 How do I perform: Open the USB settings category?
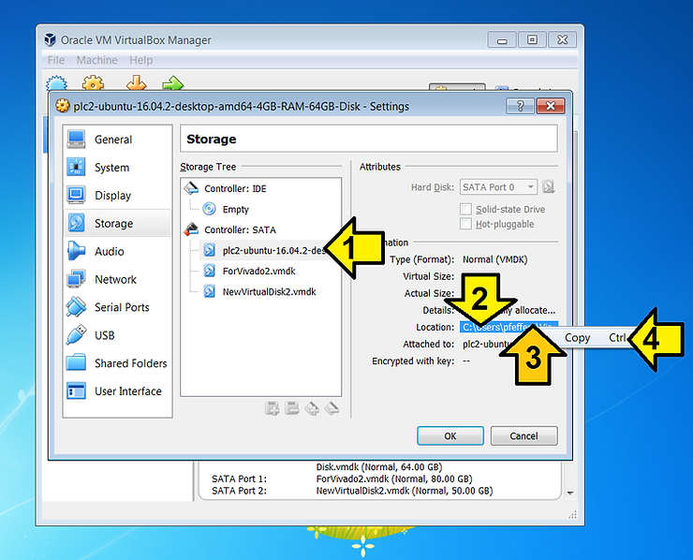point(104,335)
